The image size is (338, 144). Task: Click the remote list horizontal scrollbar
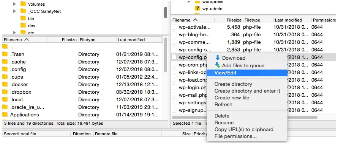click(245, 118)
